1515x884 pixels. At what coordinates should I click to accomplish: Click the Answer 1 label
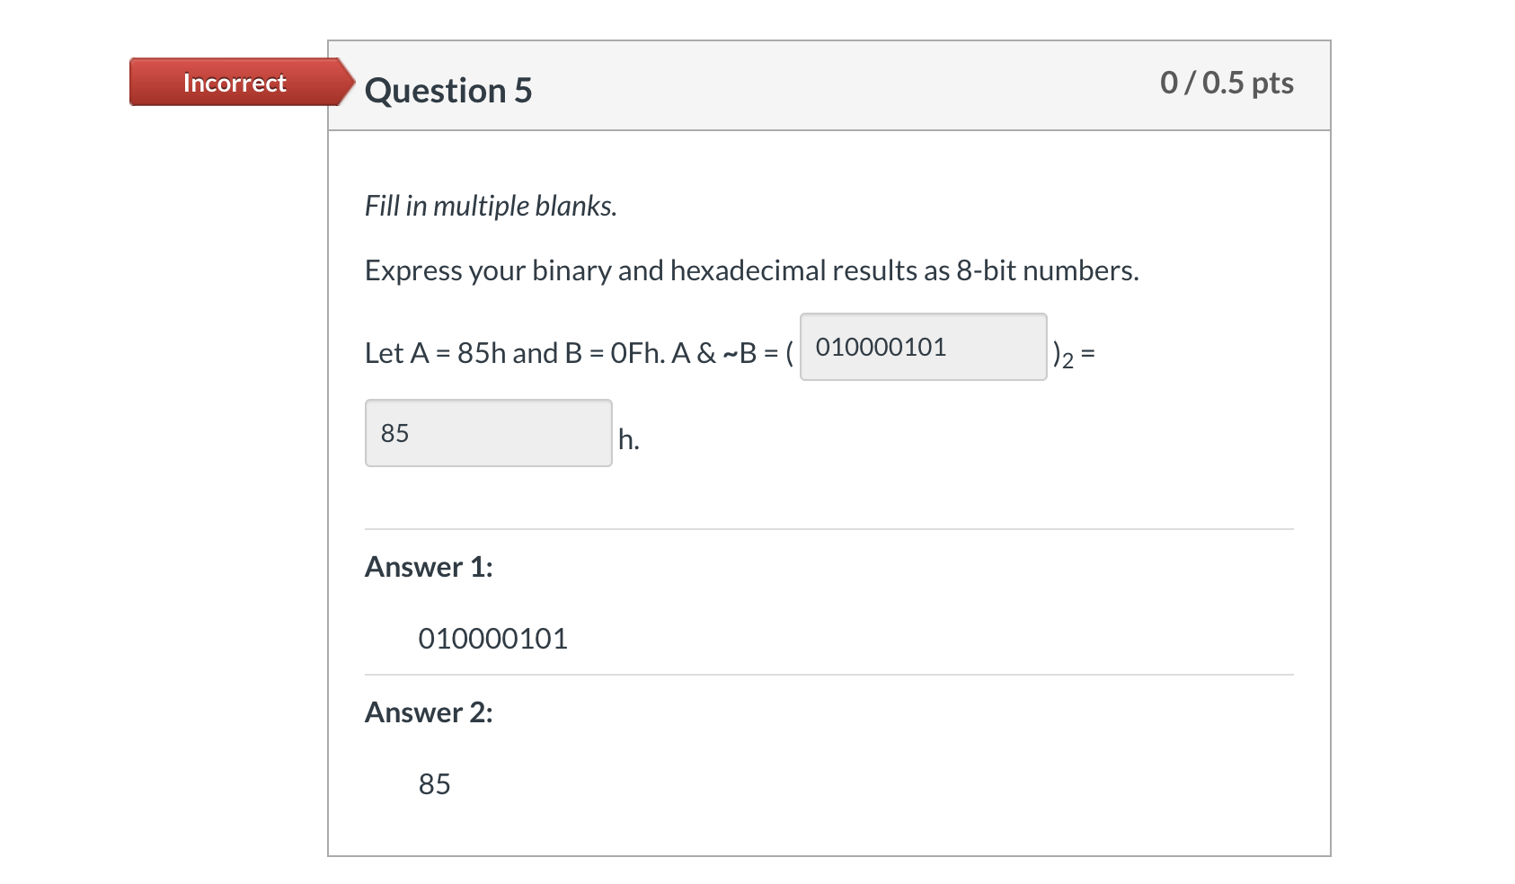click(430, 566)
